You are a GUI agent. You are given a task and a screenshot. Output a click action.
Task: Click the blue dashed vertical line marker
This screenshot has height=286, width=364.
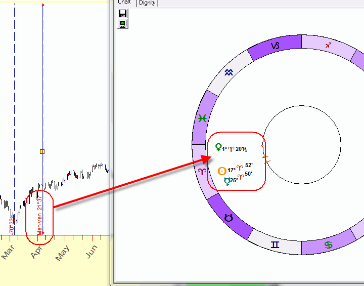15,101
